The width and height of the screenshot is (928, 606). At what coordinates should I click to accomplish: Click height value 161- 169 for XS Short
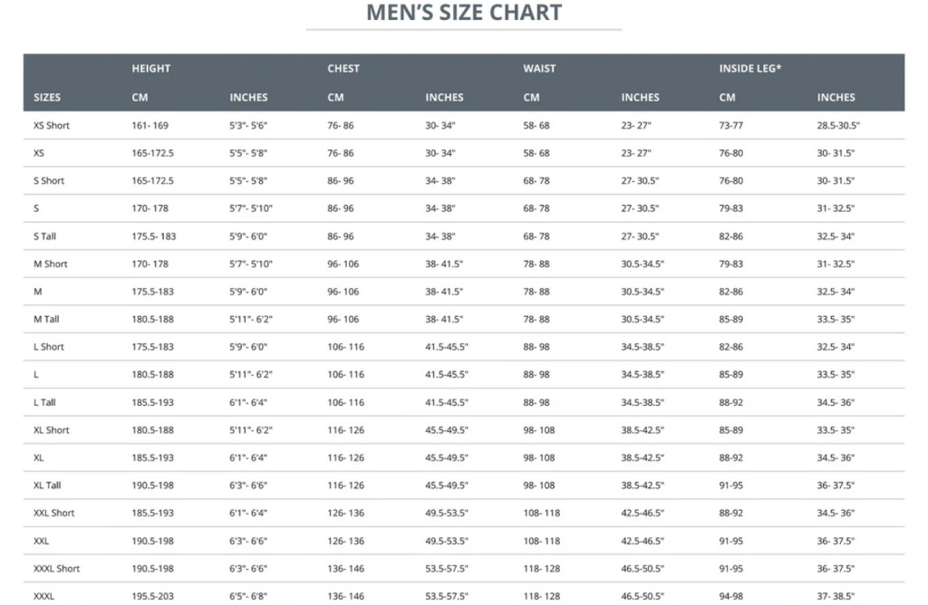(150, 126)
